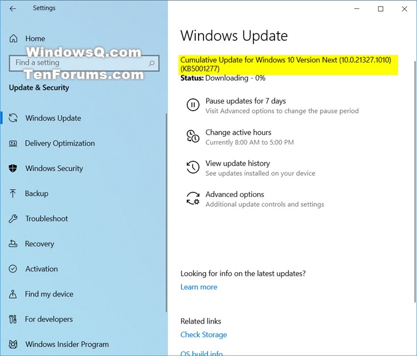Click the sidebar vertical scrollbar

(166, 212)
